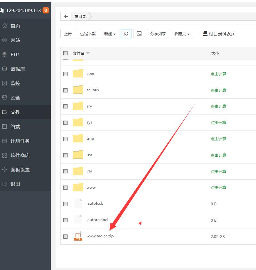The height and width of the screenshot is (270, 256).
Task: Open the terminal icon button in toolbar
Action: tap(139, 34)
